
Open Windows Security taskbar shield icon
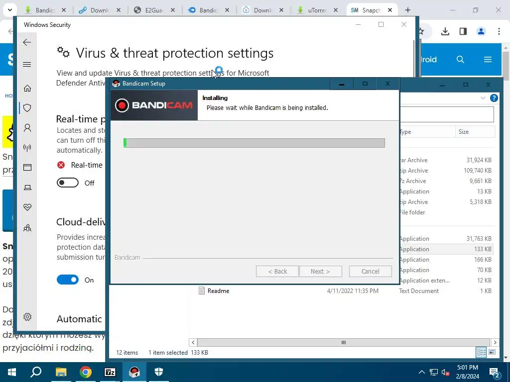pos(159,372)
